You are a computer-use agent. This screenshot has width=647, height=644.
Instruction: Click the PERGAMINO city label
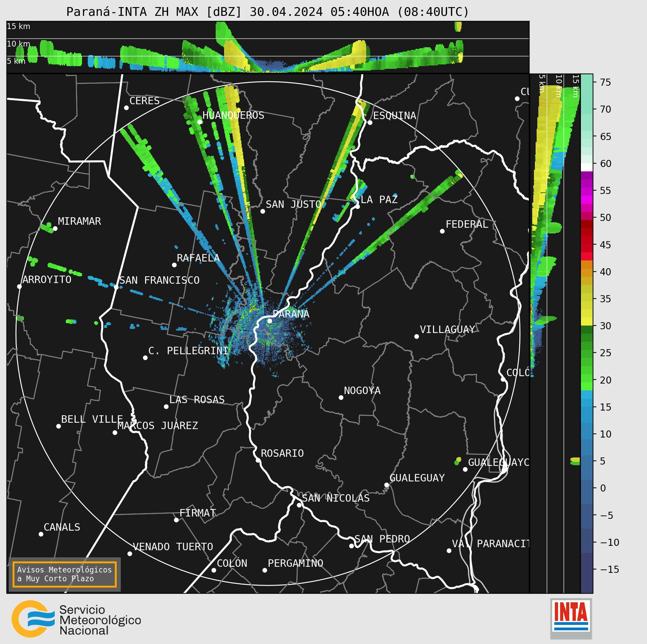(x=295, y=563)
